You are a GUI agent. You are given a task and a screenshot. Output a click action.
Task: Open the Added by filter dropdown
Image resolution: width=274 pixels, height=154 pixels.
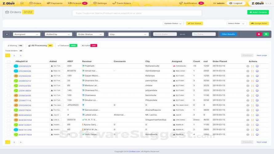(x=58, y=34)
